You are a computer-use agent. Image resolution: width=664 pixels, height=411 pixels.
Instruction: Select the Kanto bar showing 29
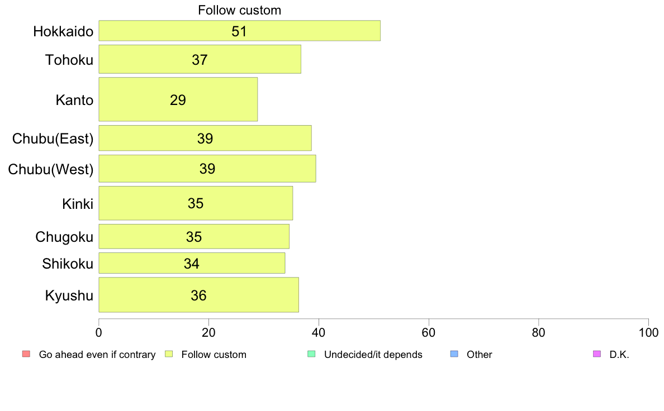pos(178,99)
